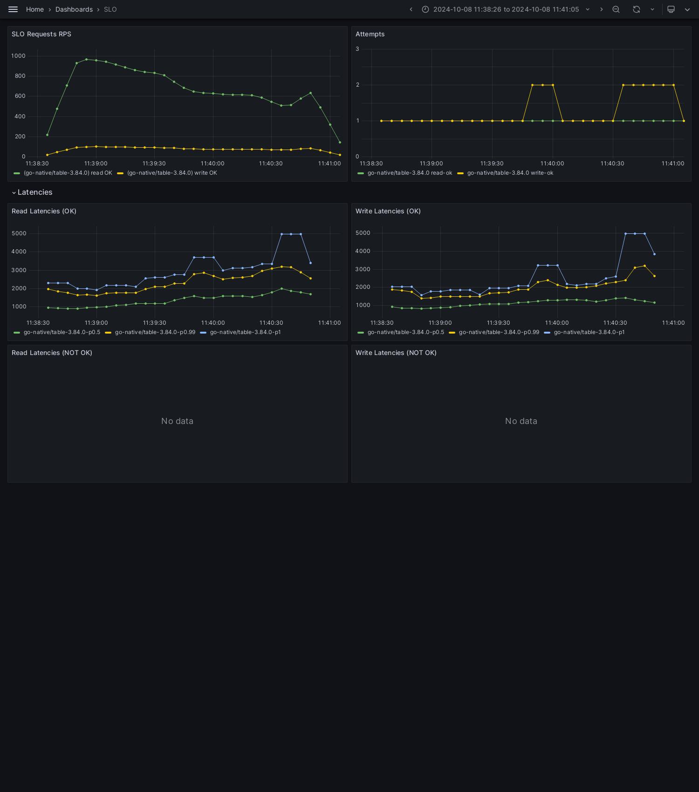Open Dashboards breadcrumb link
The width and height of the screenshot is (699, 792).
[x=74, y=9]
